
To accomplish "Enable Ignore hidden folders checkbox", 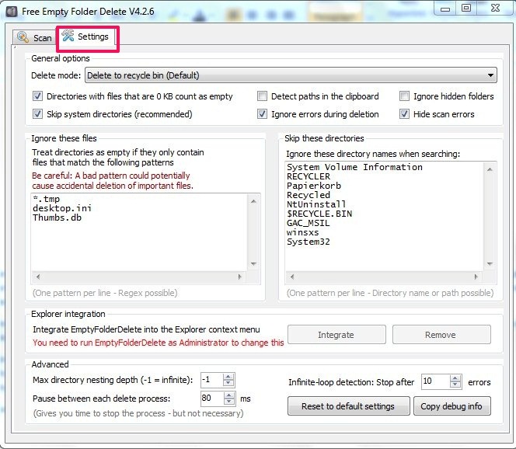I will [x=404, y=96].
